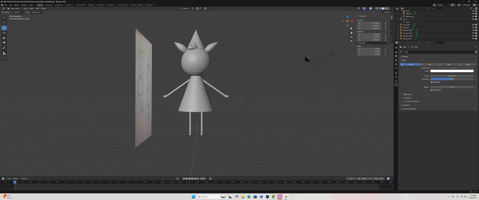
Task: Expand the Influence subpanel
Action: (408, 98)
